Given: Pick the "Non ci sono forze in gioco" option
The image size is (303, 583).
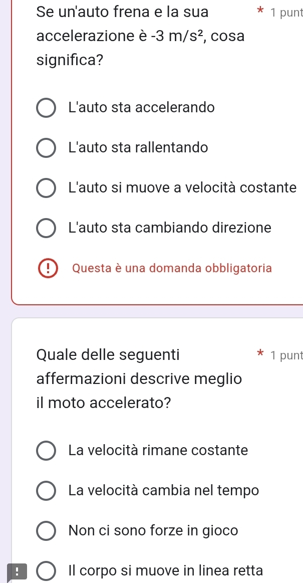Looking at the screenshot, I should click(x=46, y=530).
